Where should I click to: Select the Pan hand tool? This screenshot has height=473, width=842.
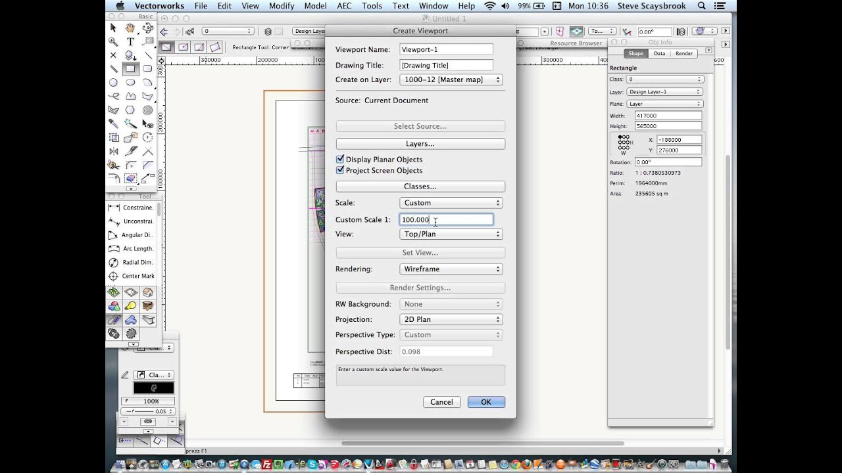coord(130,28)
